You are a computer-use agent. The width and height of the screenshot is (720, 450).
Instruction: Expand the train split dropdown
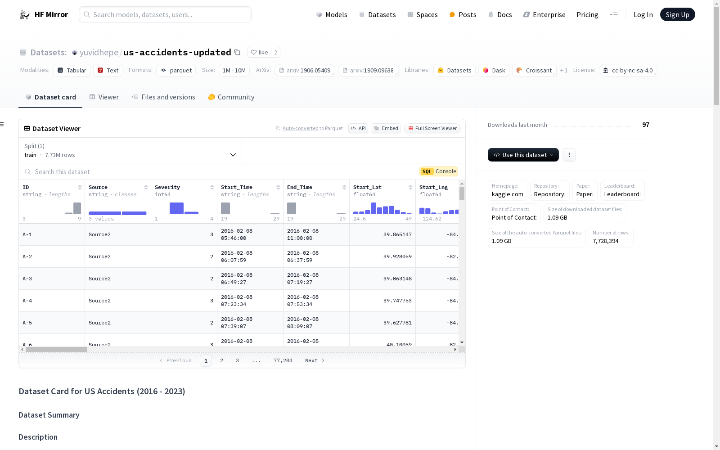pyautogui.click(x=130, y=150)
